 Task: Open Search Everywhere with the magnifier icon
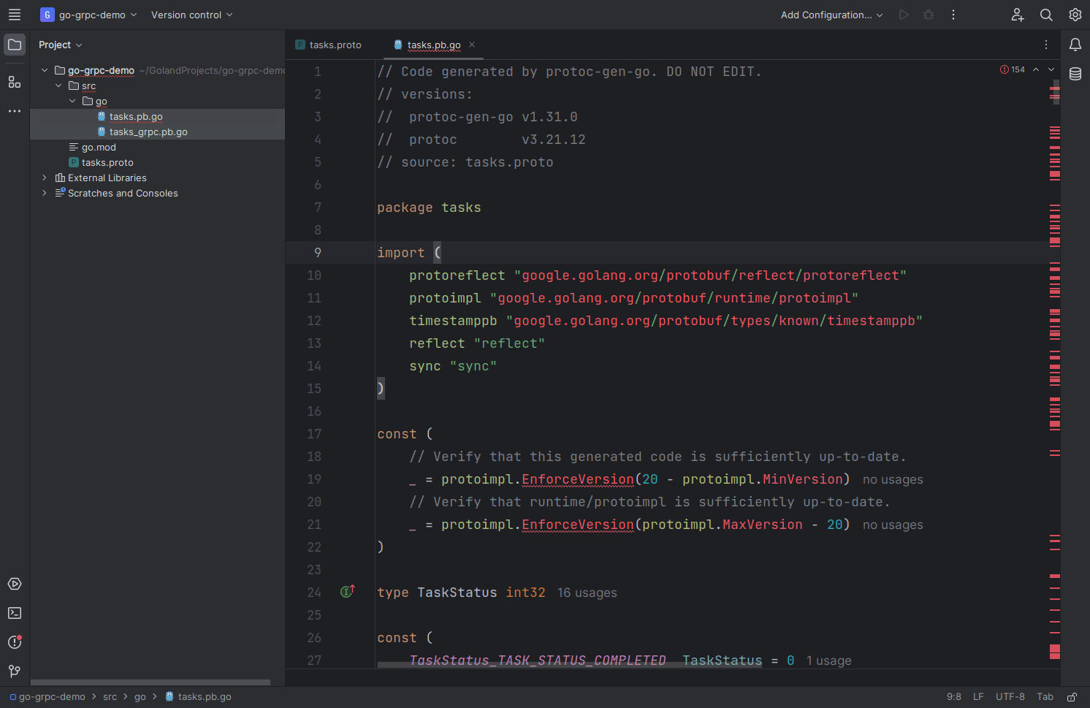pyautogui.click(x=1046, y=15)
